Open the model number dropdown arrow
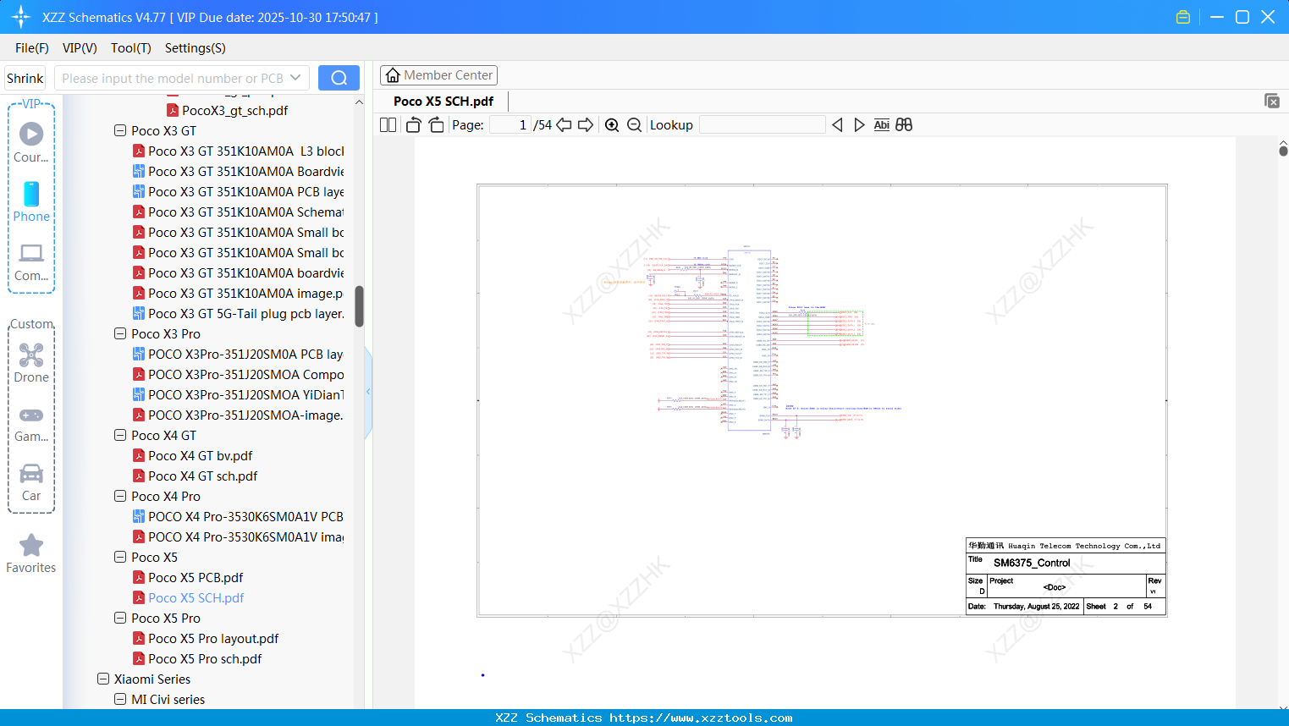 (295, 78)
